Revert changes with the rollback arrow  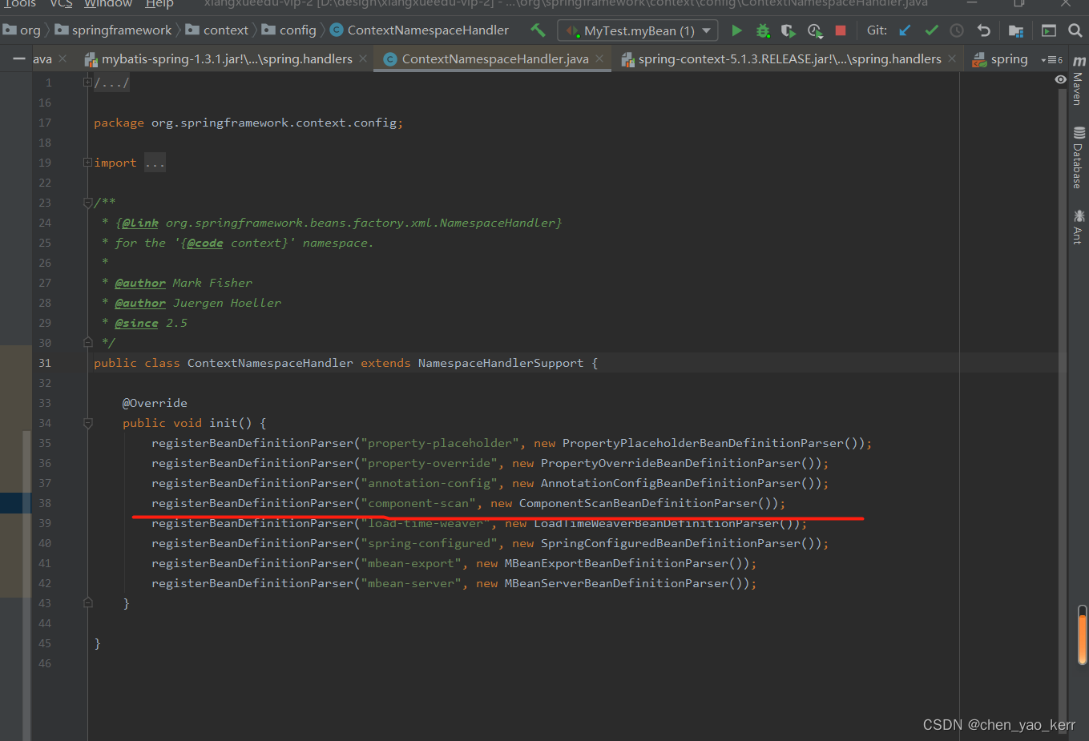[984, 30]
